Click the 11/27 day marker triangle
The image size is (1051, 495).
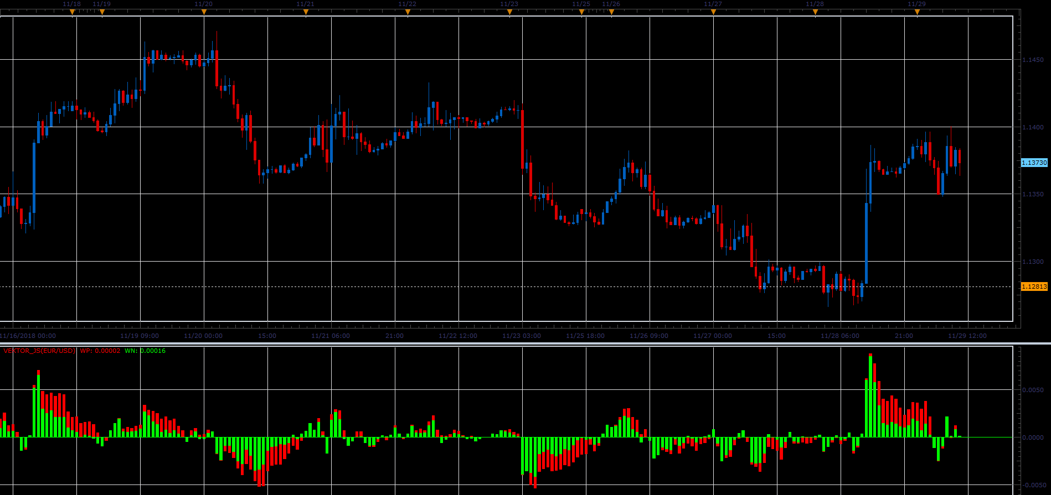coord(713,12)
